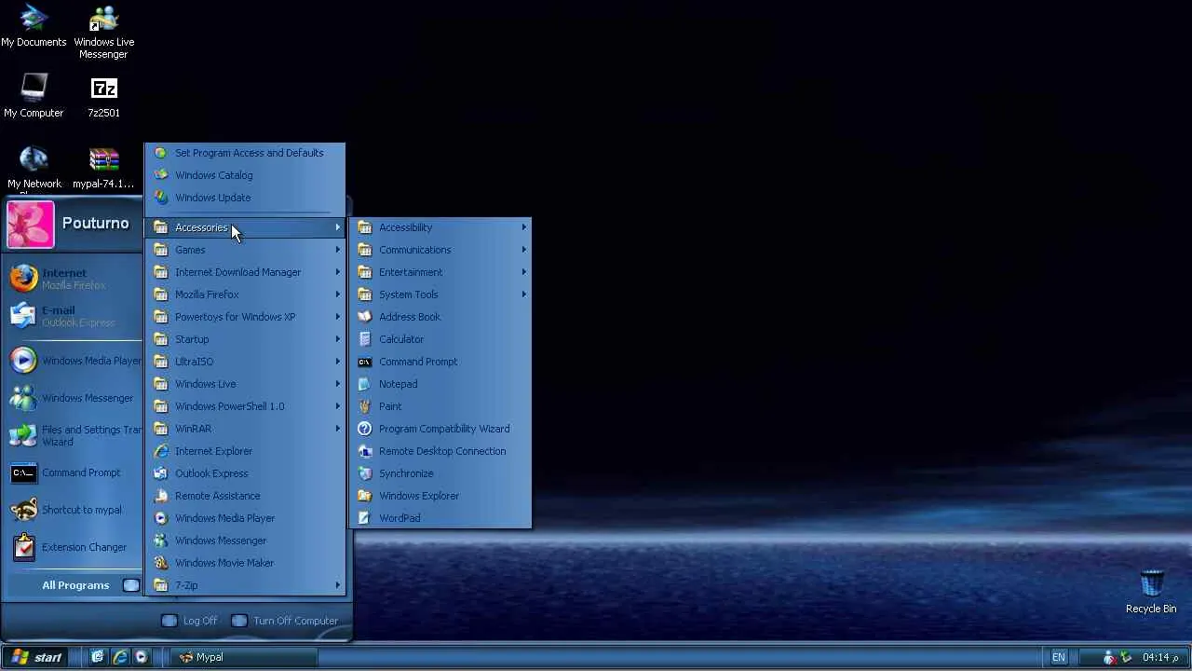The height and width of the screenshot is (671, 1192).
Task: Open Windows Media Player from recent programs
Action: click(x=73, y=361)
